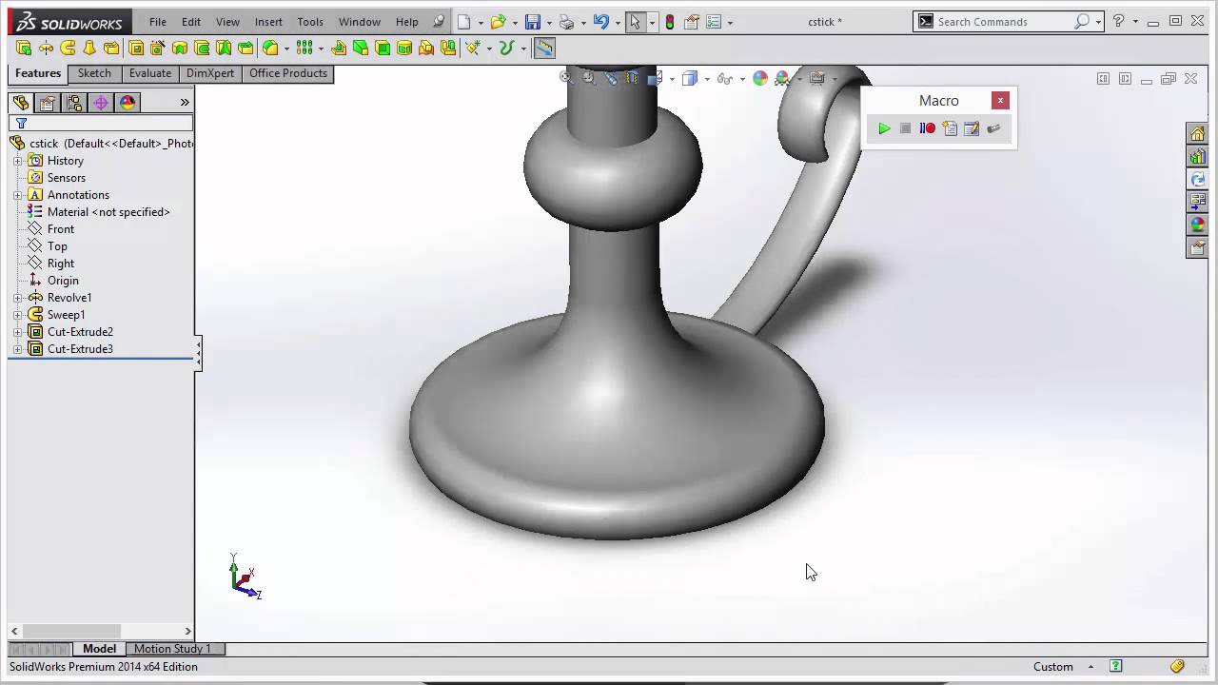Click Edit Appearance color sphere icon
The width and height of the screenshot is (1218, 685).
760,78
